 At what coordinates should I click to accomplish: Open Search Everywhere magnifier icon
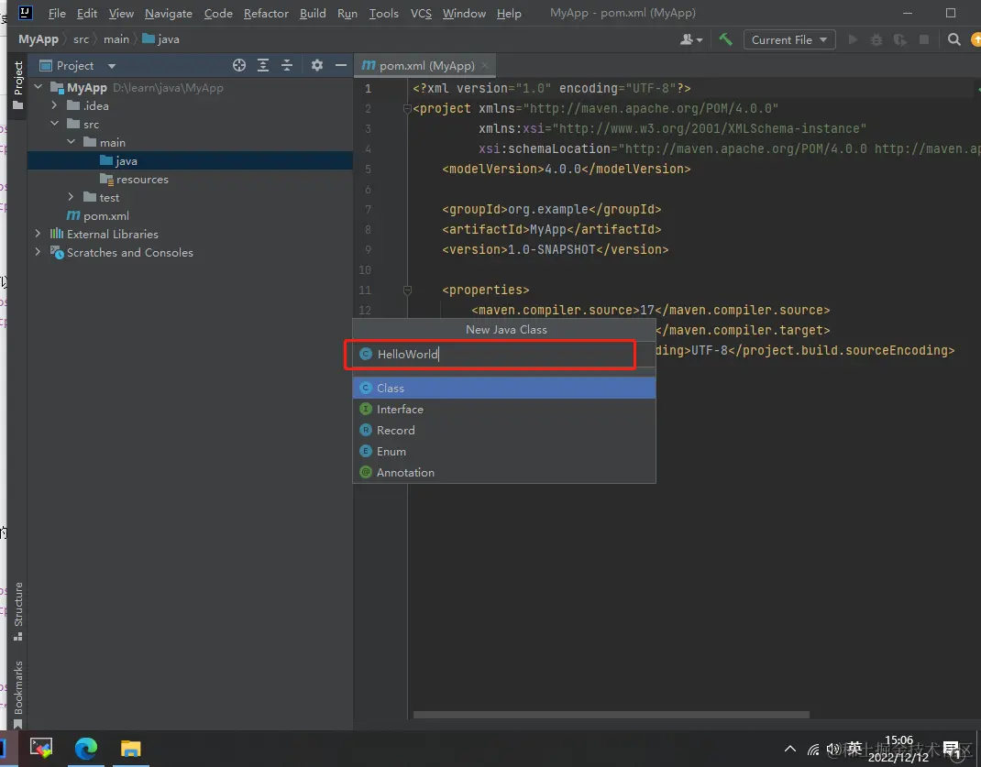click(953, 39)
